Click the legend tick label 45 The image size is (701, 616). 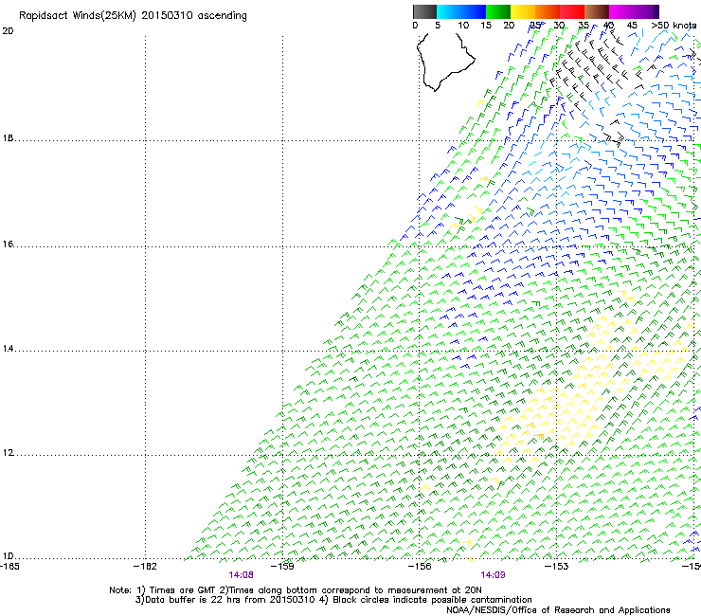[632, 26]
